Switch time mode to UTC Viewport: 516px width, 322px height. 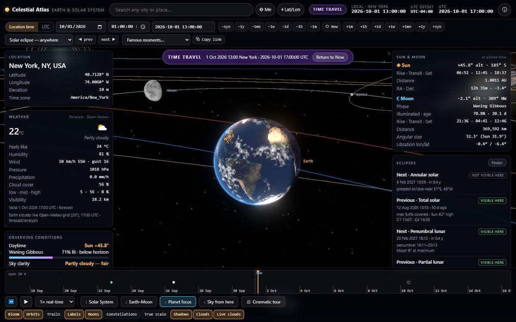(45, 27)
